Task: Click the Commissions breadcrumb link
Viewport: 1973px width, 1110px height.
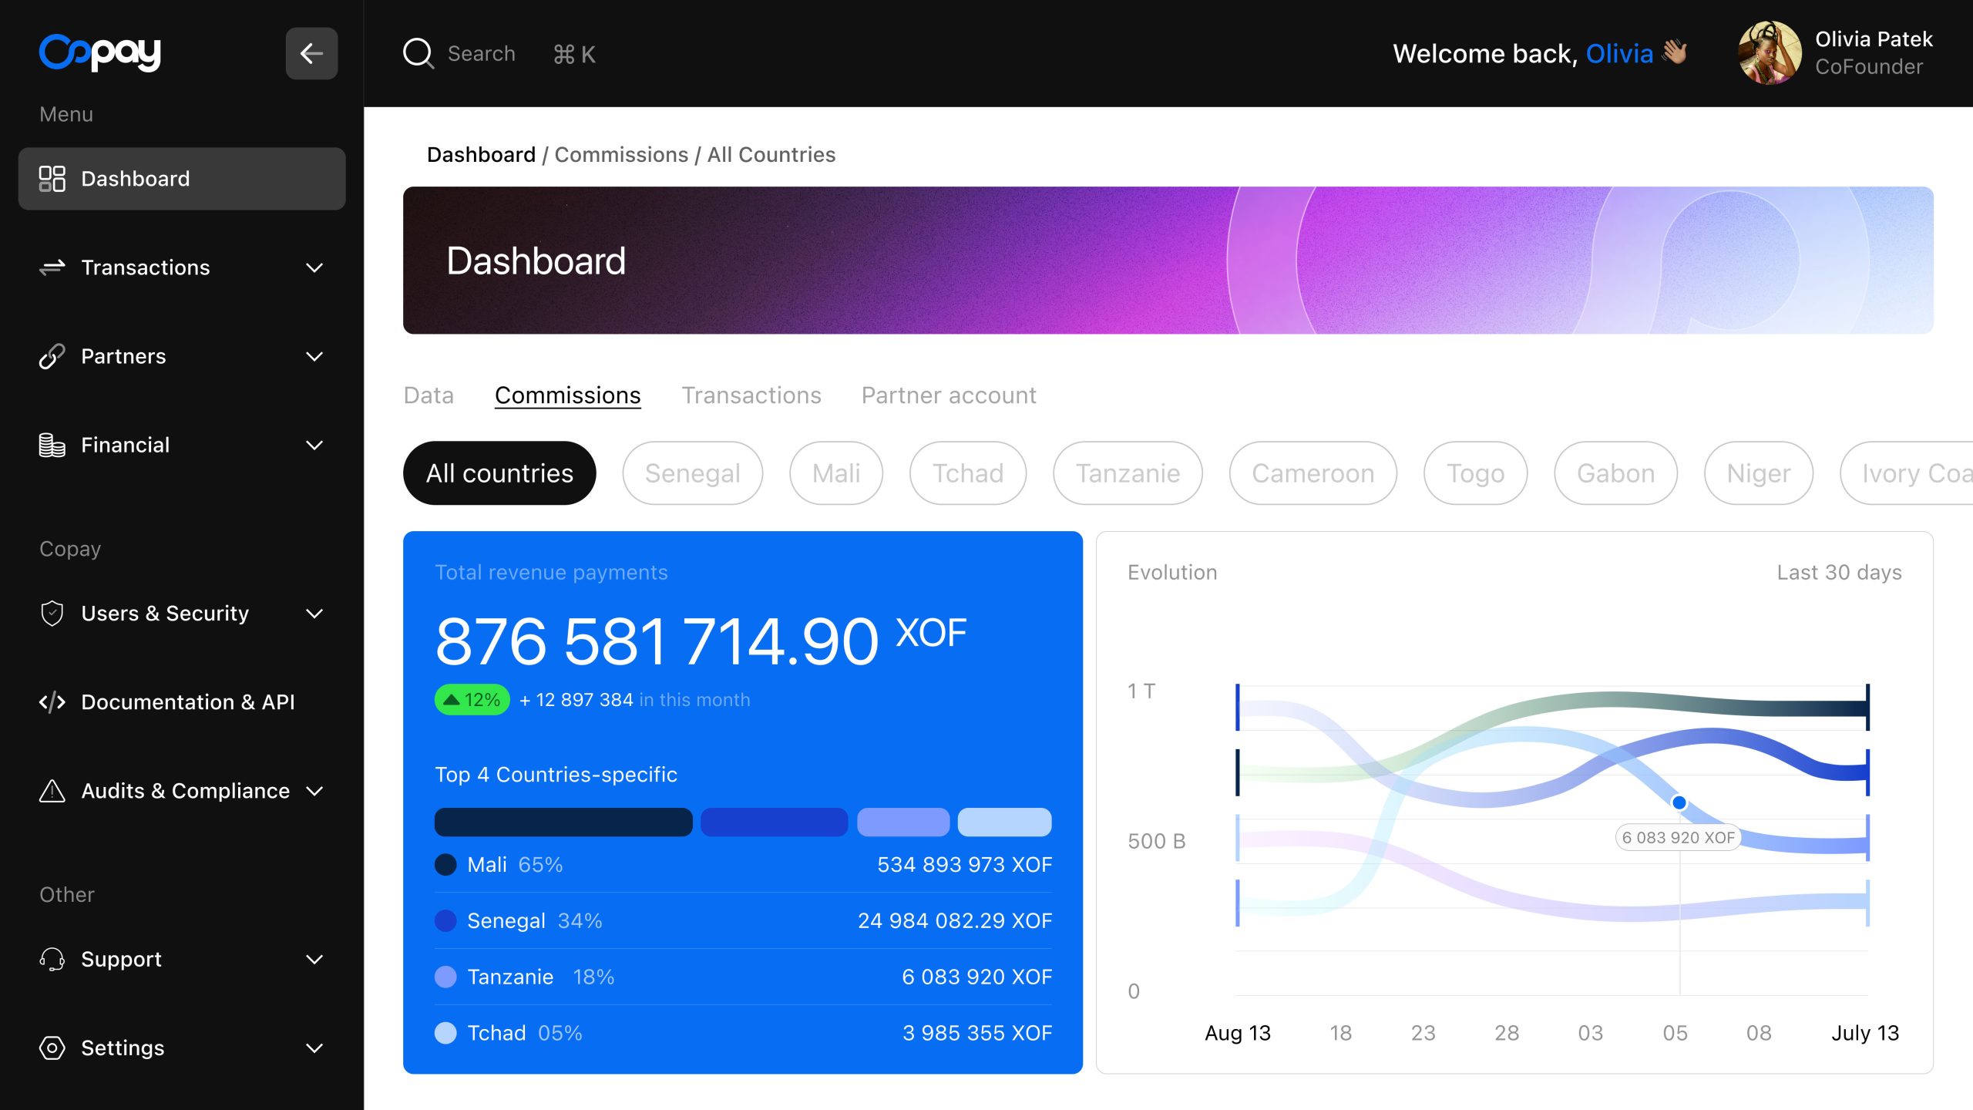Action: tap(621, 154)
